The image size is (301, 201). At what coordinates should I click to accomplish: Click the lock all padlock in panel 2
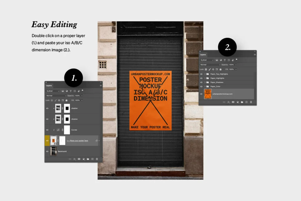click(220, 69)
